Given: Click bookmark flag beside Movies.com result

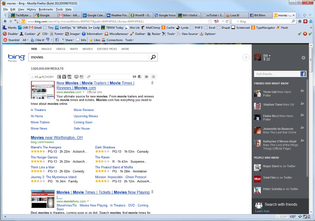Looking at the screenshot, I should 152,83.
